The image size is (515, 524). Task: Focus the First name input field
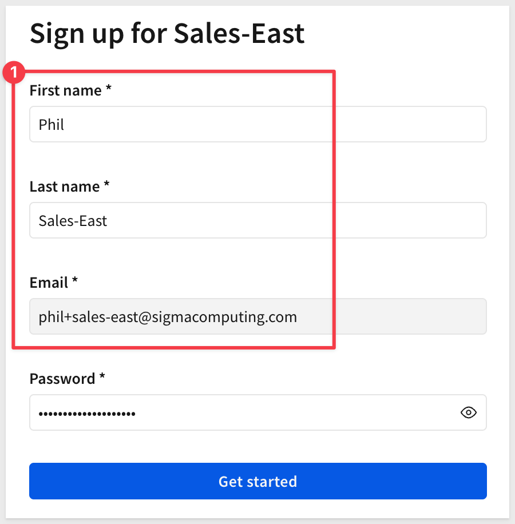[x=257, y=124]
